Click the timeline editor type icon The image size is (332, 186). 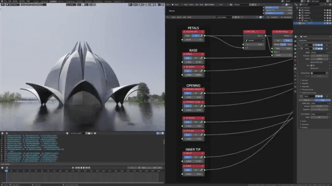pyautogui.click(x=2, y=168)
